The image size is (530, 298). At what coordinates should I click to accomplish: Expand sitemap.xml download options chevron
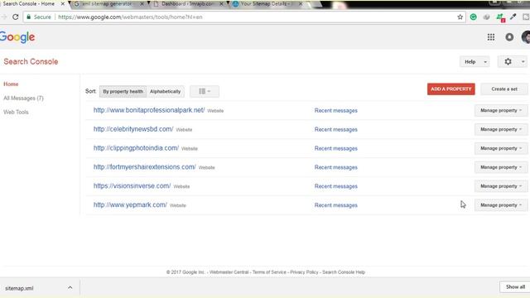click(x=70, y=287)
